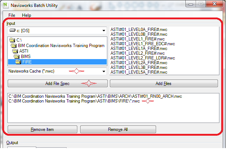Open the Help menu
The image size is (226, 151).
pyautogui.click(x=26, y=15)
